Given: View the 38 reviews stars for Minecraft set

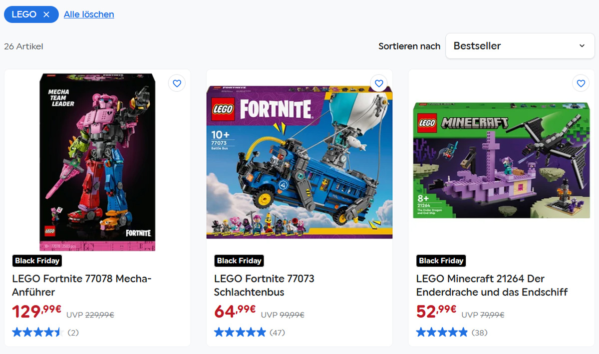Looking at the screenshot, I should (x=442, y=332).
